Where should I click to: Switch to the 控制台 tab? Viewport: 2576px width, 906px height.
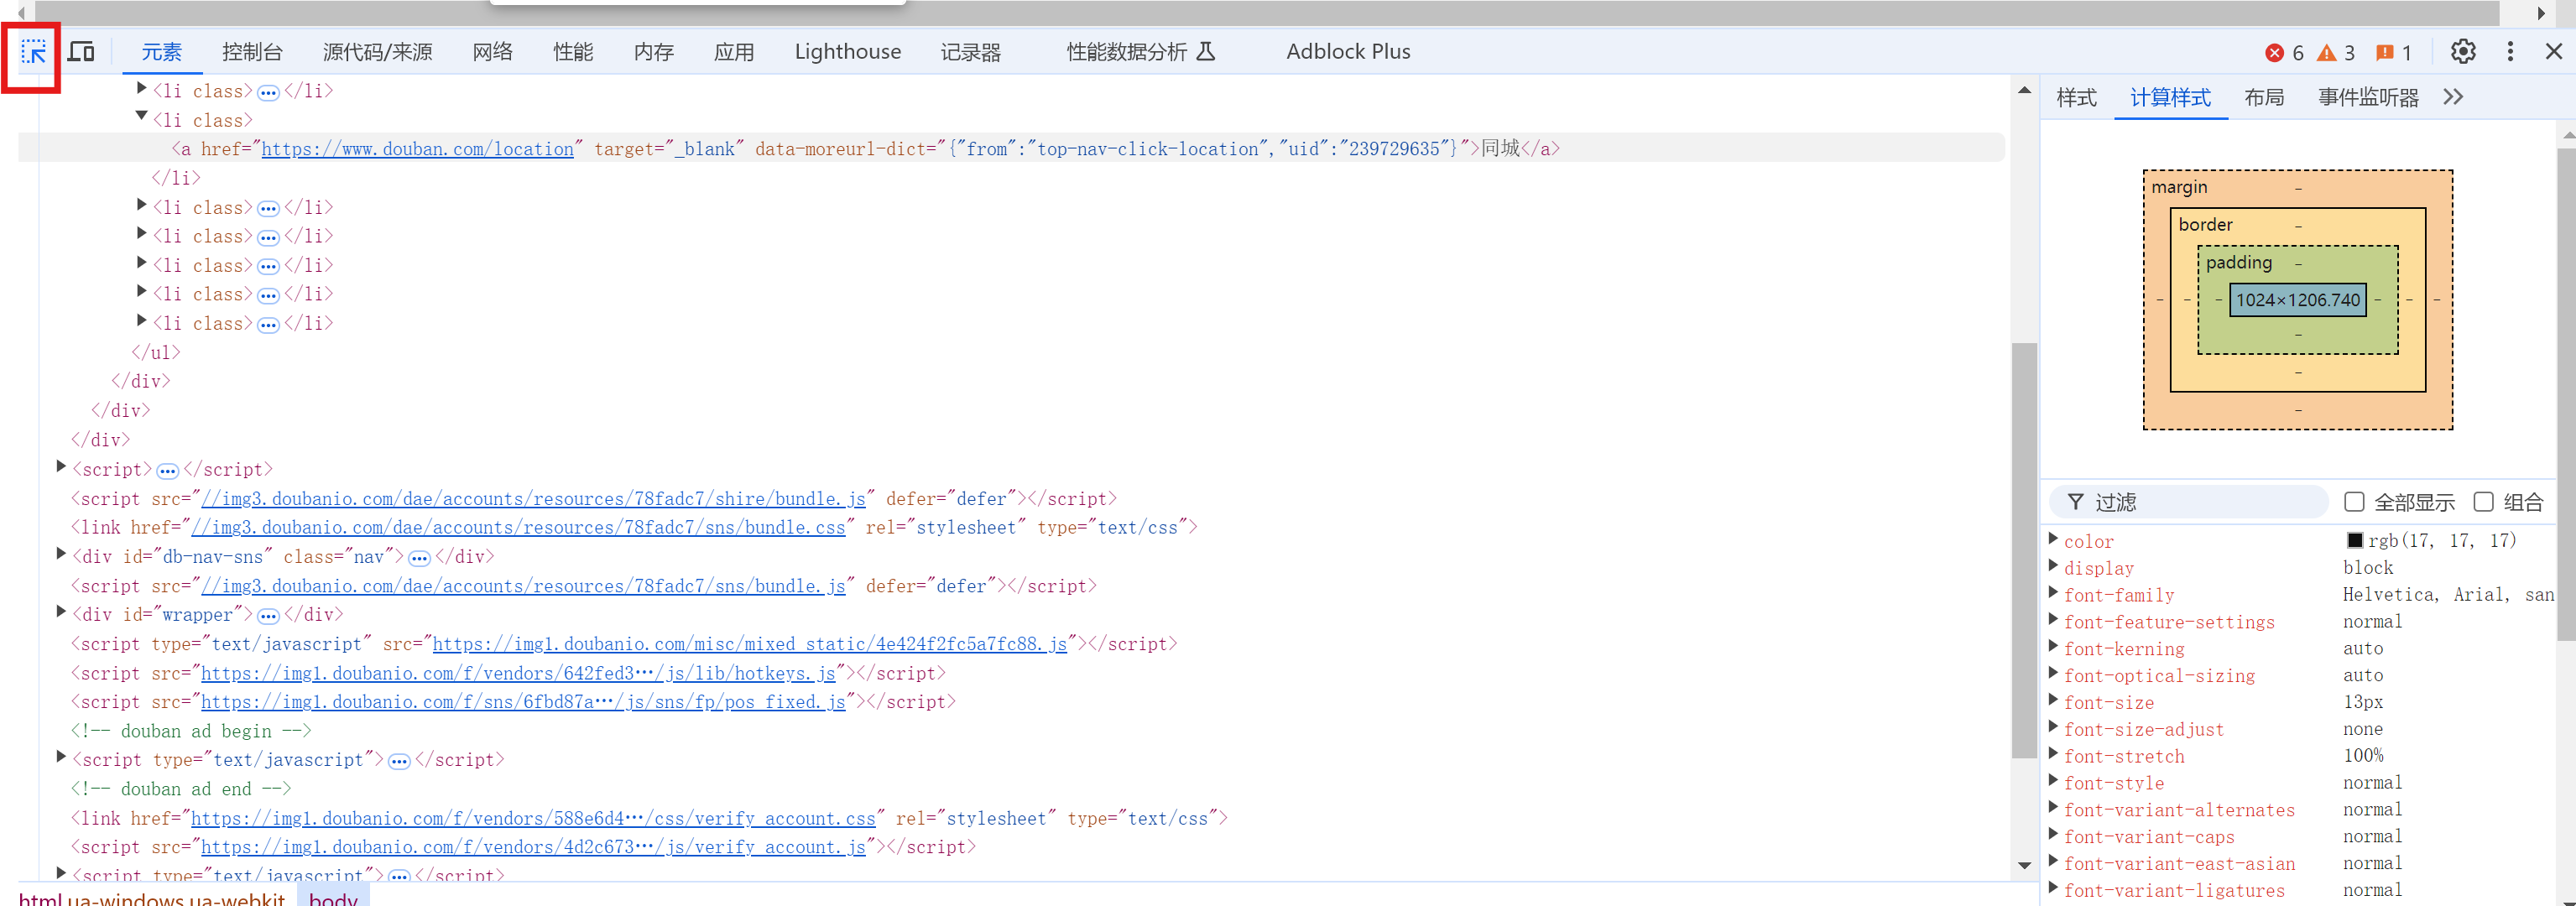252,52
